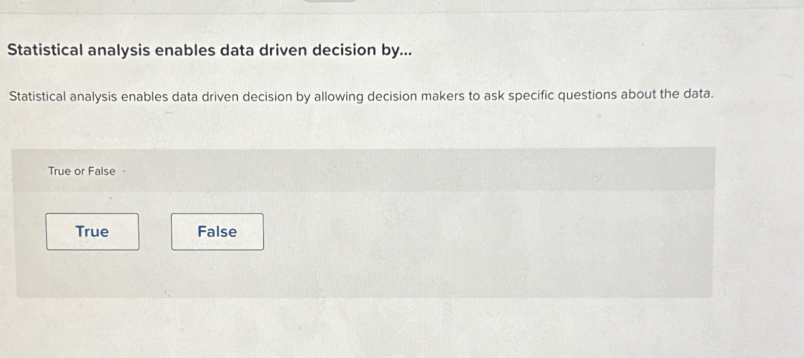Click the statement about data driven decisions
Image resolution: width=804 pixels, height=358 pixels.
coord(361,96)
